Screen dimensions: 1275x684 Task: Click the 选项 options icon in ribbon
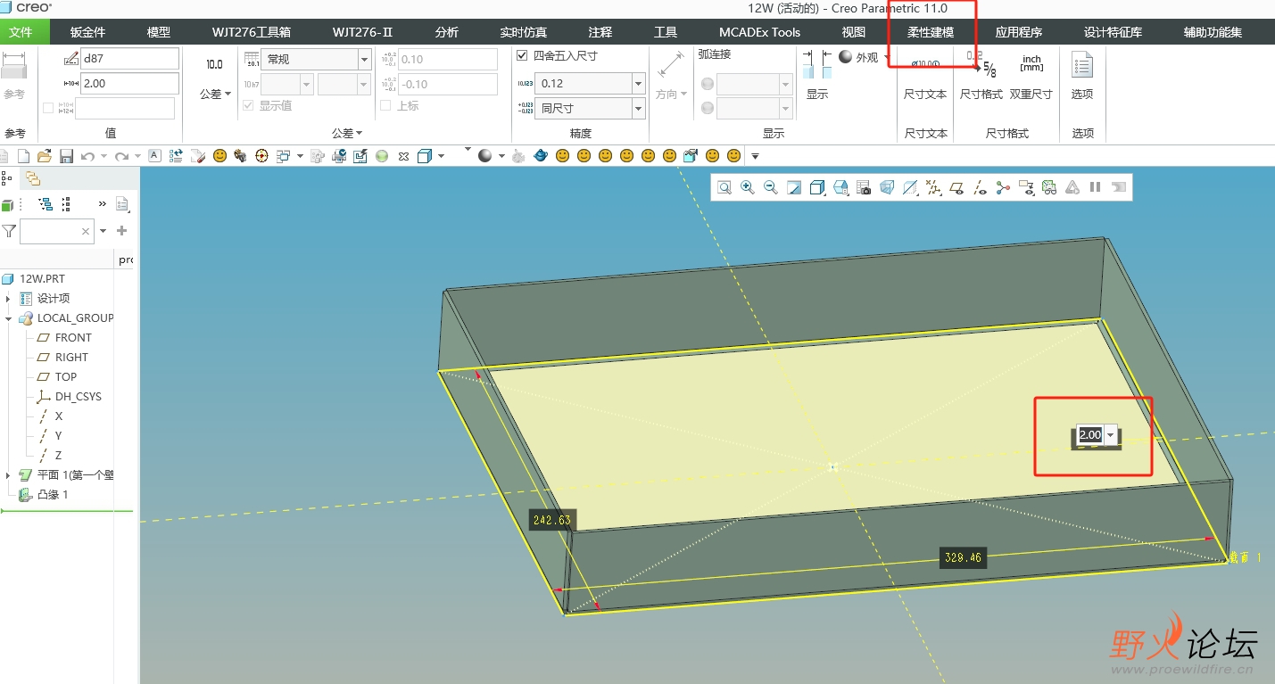1082,75
